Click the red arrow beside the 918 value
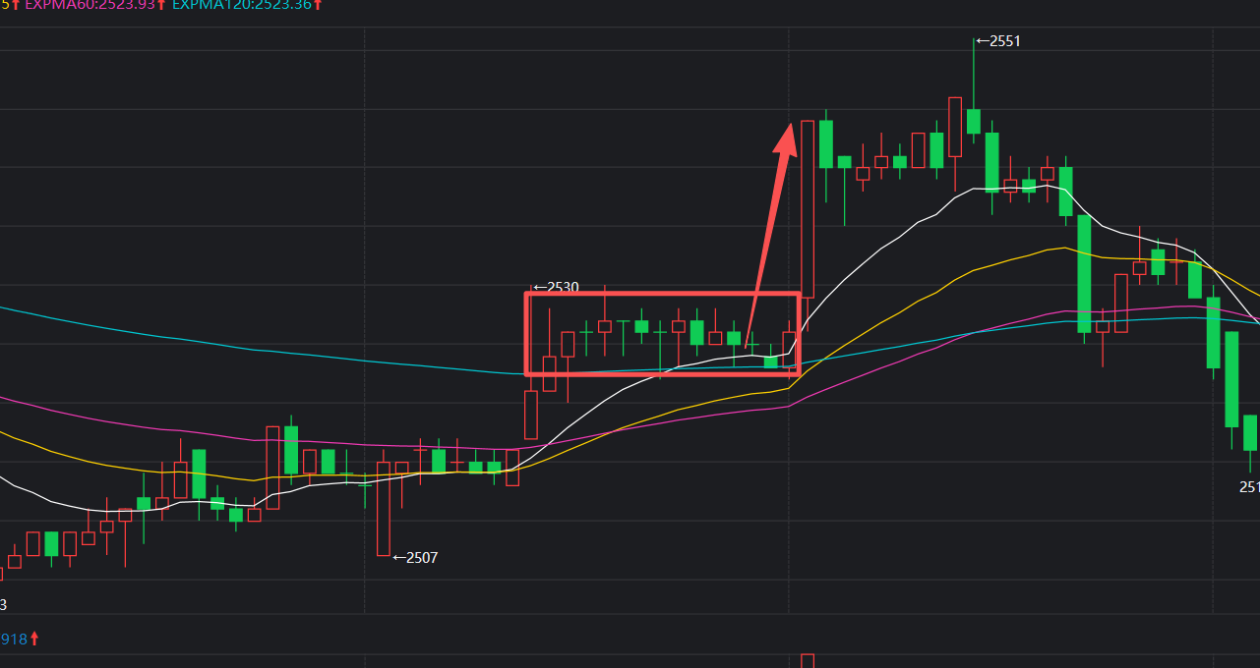This screenshot has width=1260, height=668. tap(34, 640)
